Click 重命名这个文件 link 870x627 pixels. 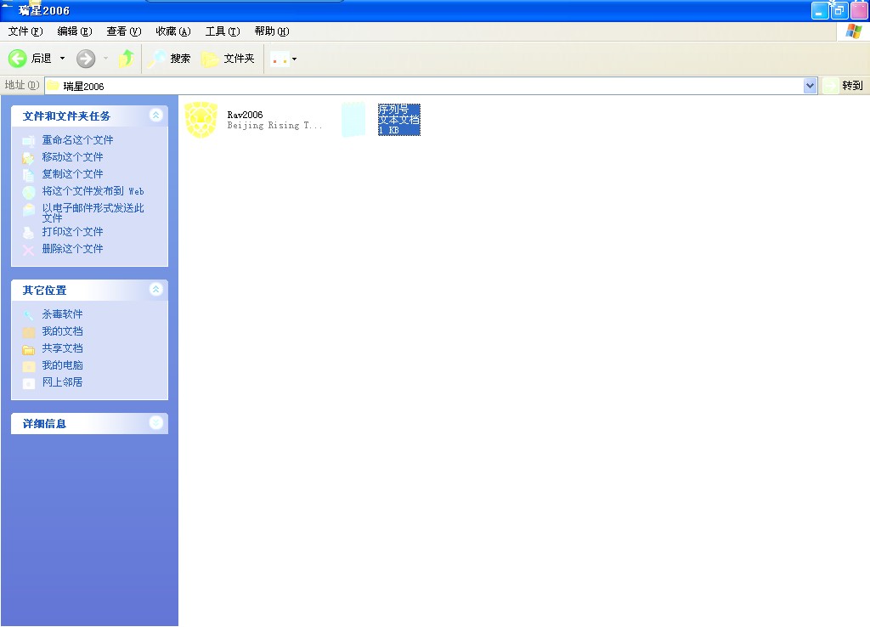(x=77, y=140)
